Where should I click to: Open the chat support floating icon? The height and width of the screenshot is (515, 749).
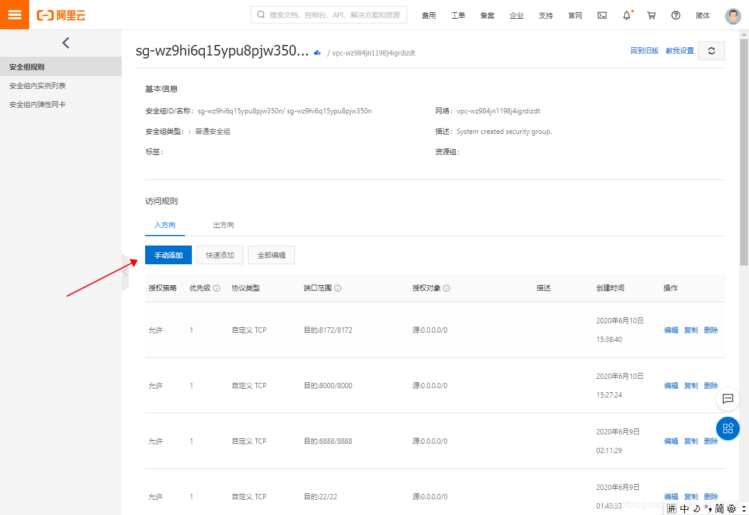point(728,399)
